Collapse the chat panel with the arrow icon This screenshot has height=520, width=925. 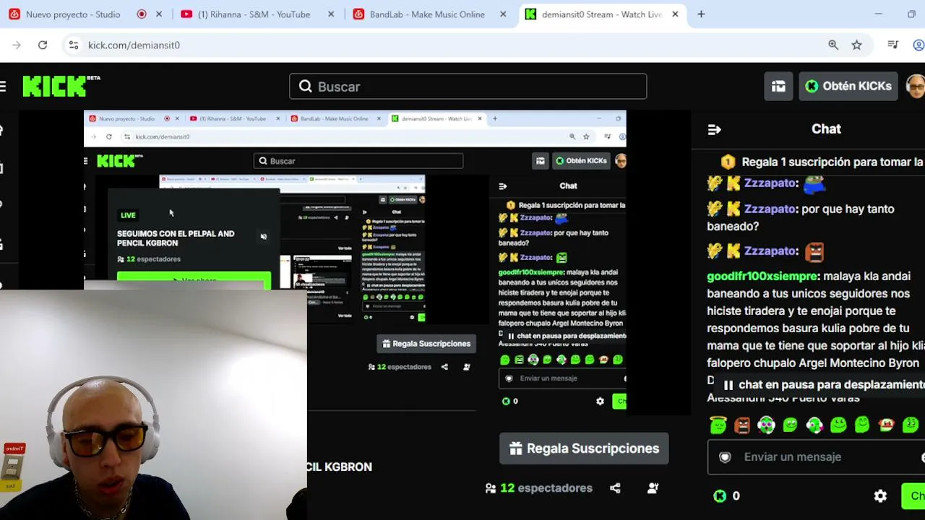(x=714, y=129)
